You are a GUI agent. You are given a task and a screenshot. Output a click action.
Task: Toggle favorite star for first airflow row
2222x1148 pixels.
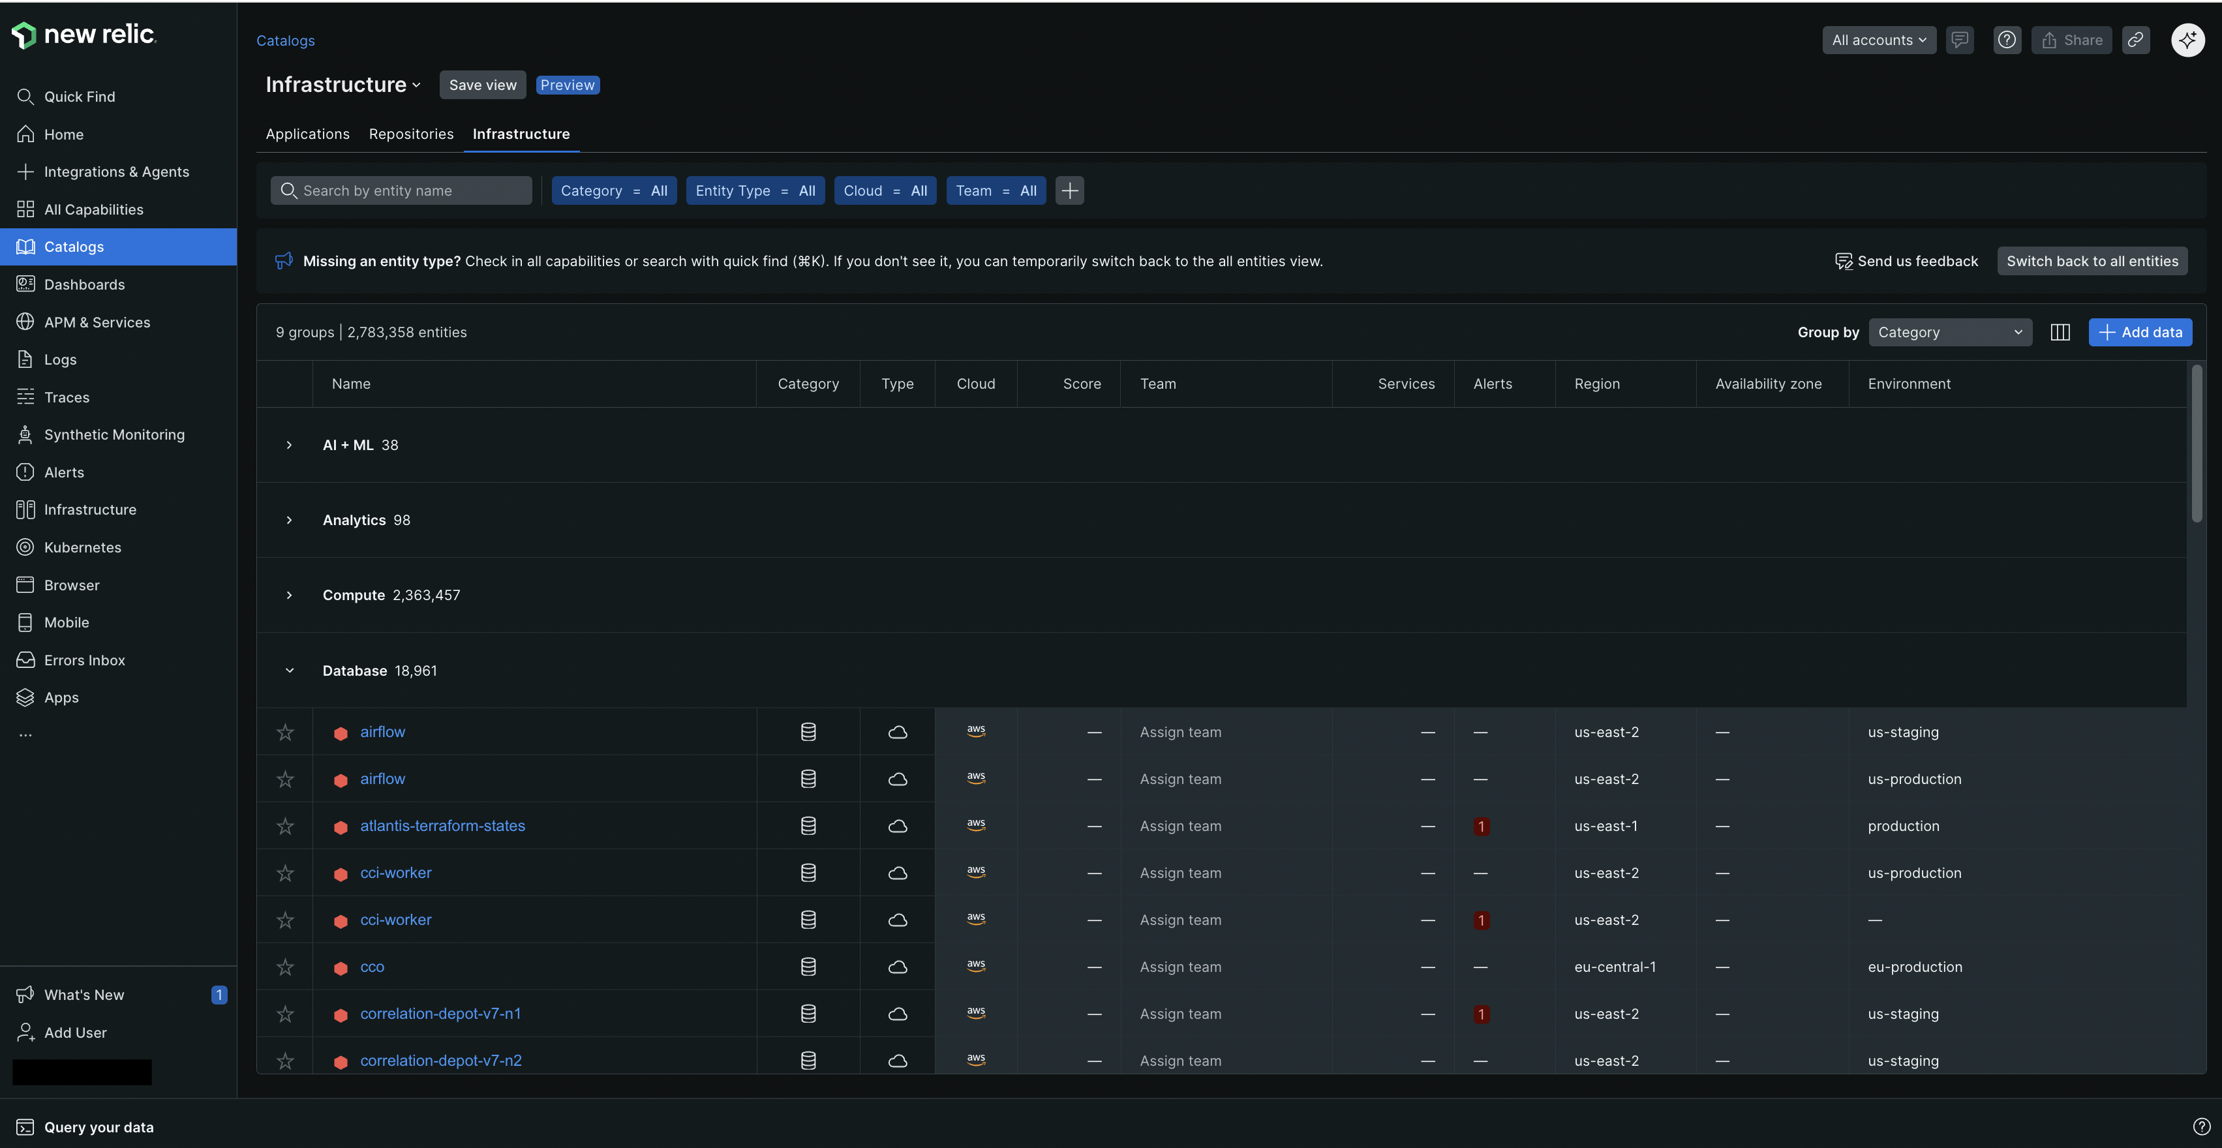coord(284,731)
